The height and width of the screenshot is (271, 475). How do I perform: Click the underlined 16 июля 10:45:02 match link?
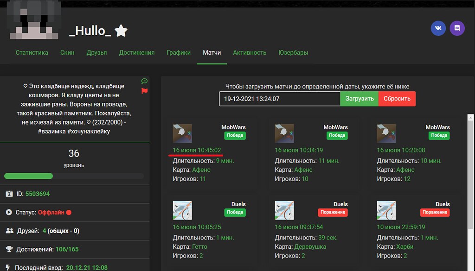[x=197, y=150]
